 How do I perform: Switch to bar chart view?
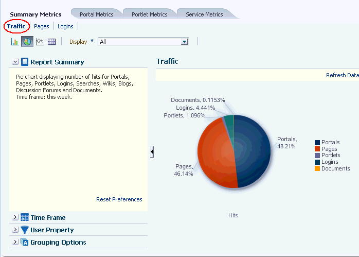(x=15, y=42)
